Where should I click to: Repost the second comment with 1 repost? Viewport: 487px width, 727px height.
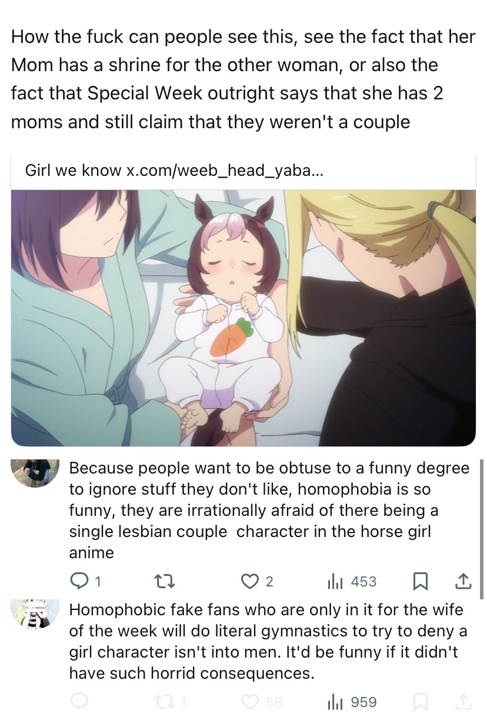coord(168,702)
